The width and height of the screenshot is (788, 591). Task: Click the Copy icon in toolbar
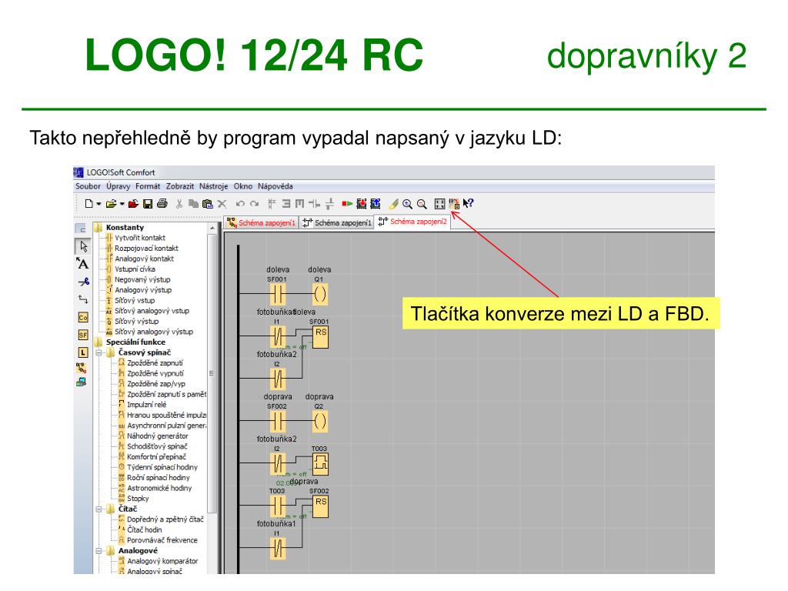coord(193,203)
